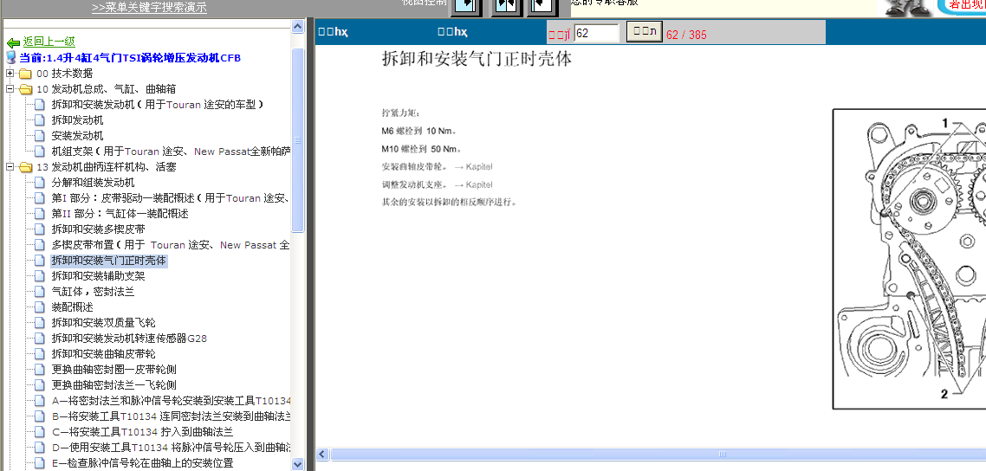Viewport: 986px width, 471px height.
Task: Click the page counter text 62 / 385
Action: (686, 35)
